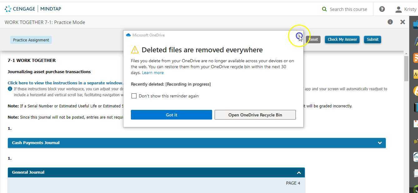
Task: Click the search magnifier icon
Action: (324, 9)
